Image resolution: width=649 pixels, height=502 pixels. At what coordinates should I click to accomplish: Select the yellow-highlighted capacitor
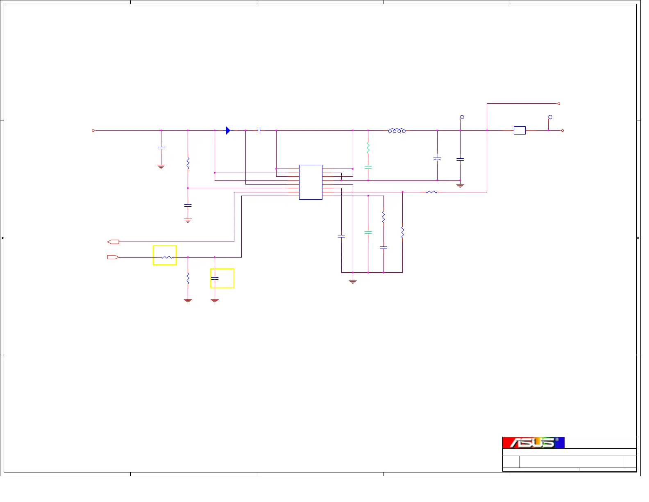coord(215,278)
